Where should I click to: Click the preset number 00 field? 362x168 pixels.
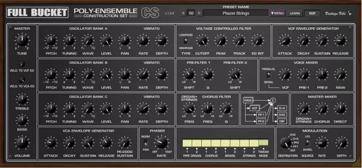pos(191,13)
